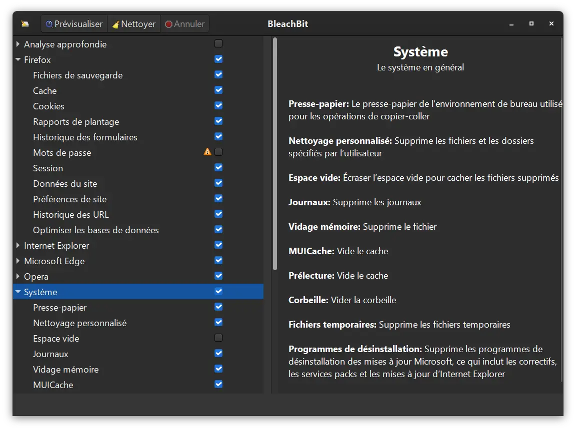Collapse the Système tree node
This screenshot has width=576, height=430.
pyautogui.click(x=17, y=292)
